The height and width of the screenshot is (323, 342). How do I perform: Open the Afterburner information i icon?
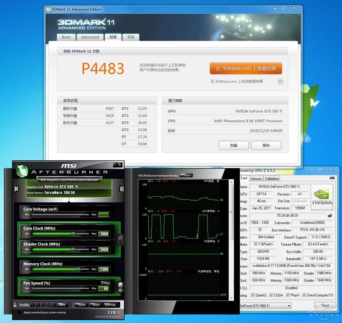click(121, 189)
